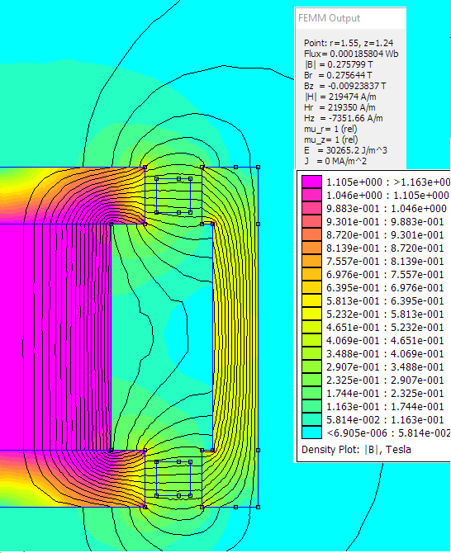Click legend swatch for 2.907e-001 : 3.488e-001
Image resolution: width=451 pixels, height=553 pixels.
pos(311,366)
